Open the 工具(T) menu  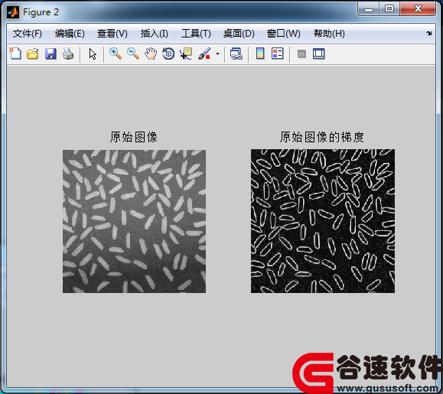click(196, 34)
